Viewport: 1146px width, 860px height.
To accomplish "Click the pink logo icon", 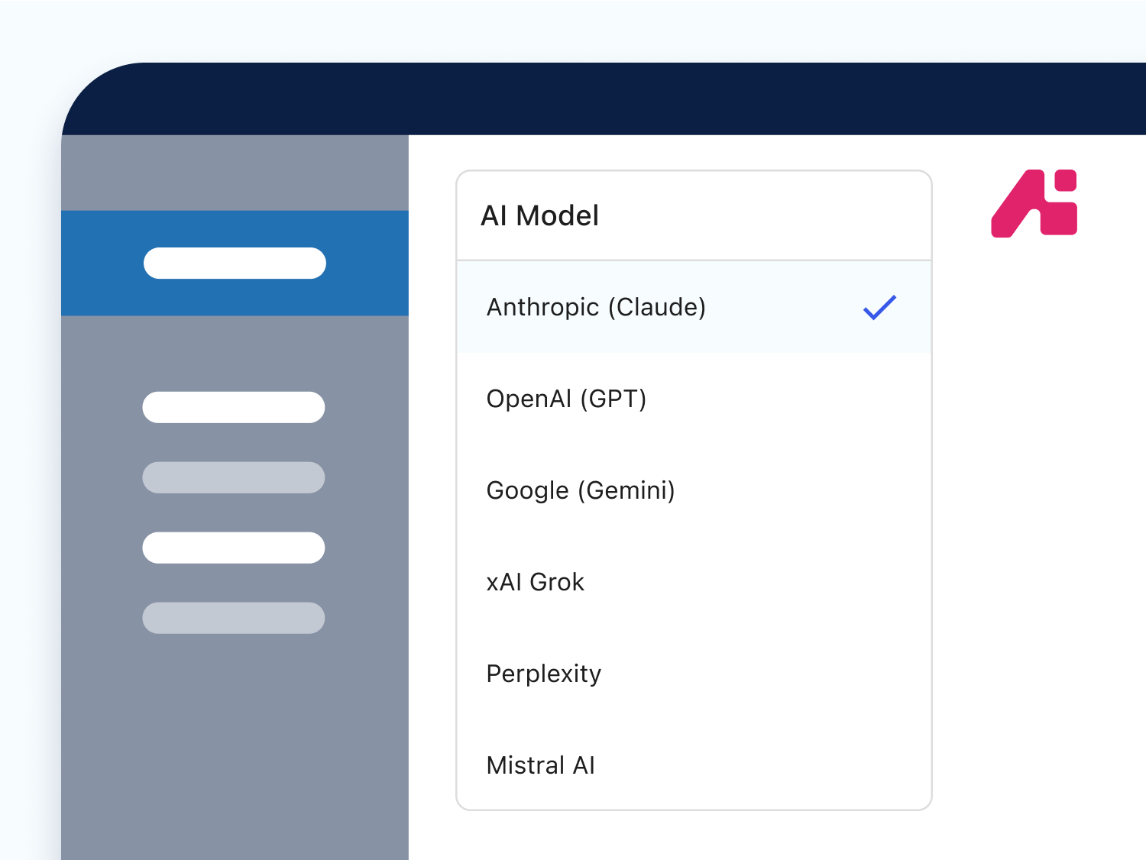I will point(1034,203).
